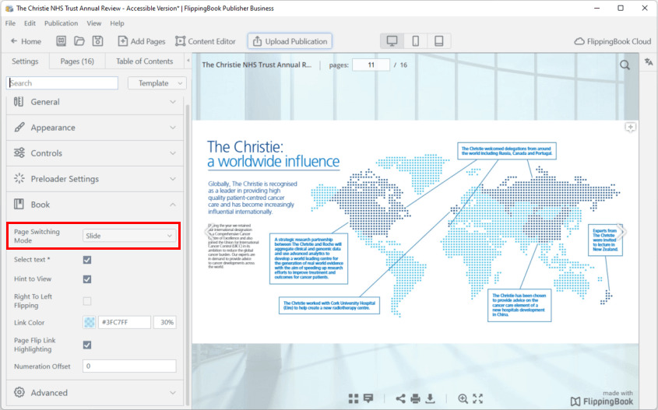Collapse the Book section
Viewport: 658px width, 410px height.
pyautogui.click(x=95, y=205)
